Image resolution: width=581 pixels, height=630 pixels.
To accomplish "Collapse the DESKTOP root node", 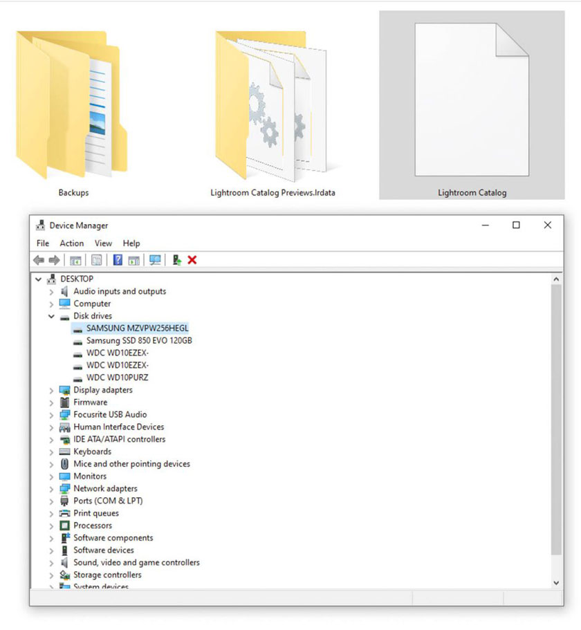I will [39, 279].
